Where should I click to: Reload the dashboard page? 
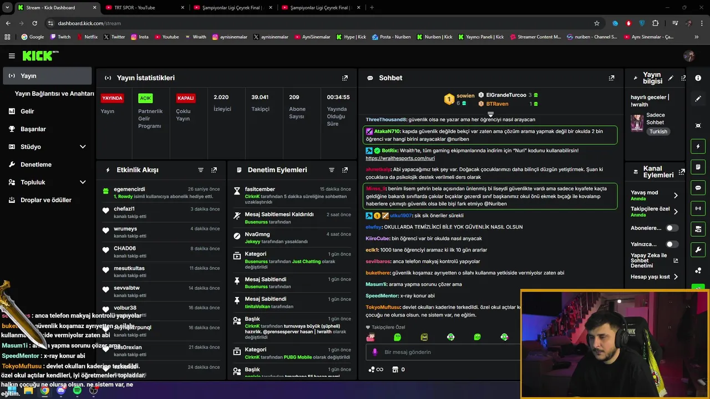[34, 23]
